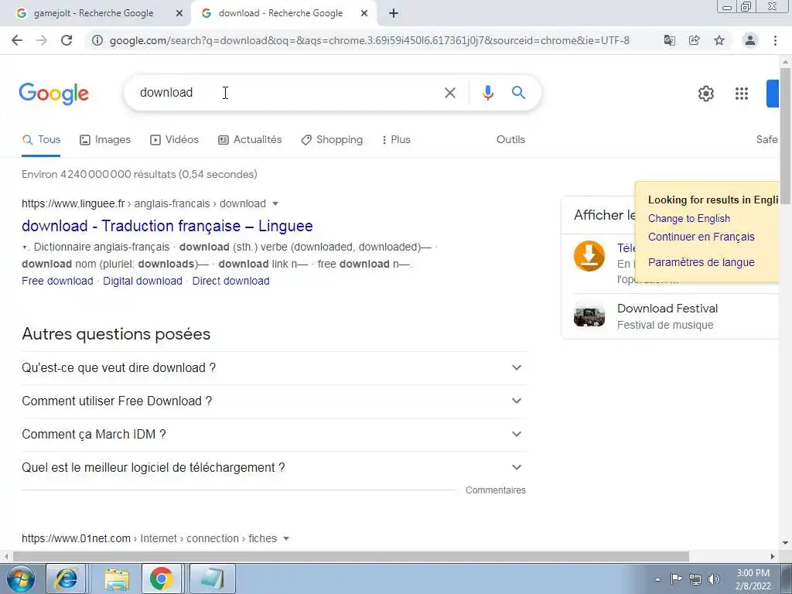
Task: Open the Free download sitelink
Action: click(57, 281)
